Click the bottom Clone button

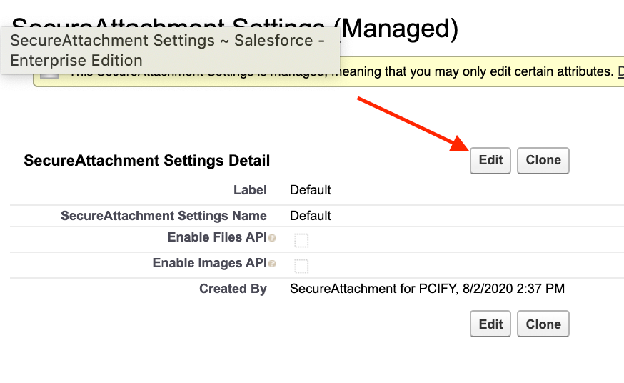pos(543,324)
